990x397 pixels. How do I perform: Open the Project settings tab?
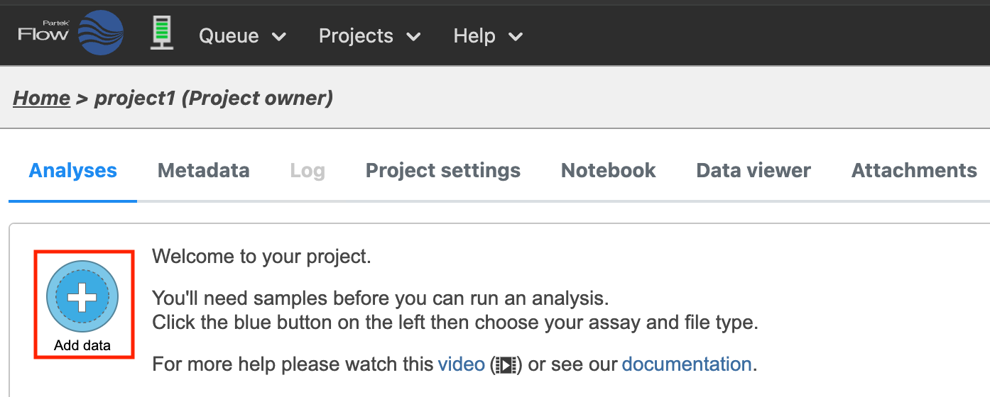coord(442,171)
